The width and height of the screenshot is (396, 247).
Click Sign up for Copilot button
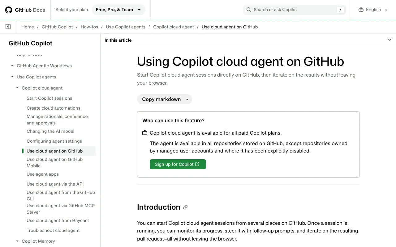[178, 164]
